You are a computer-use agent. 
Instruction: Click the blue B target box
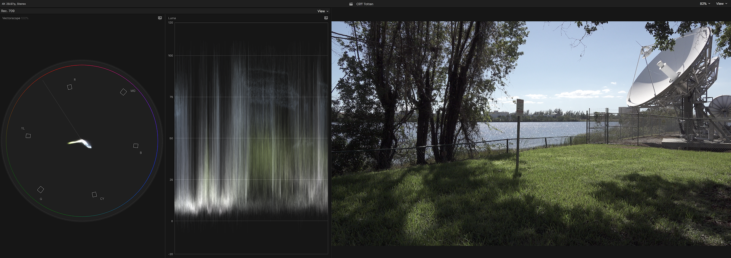[136, 146]
